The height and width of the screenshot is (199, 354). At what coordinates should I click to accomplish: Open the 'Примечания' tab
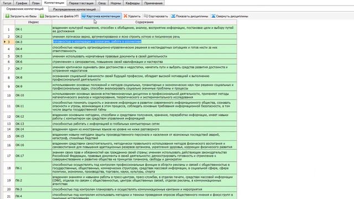point(153,3)
